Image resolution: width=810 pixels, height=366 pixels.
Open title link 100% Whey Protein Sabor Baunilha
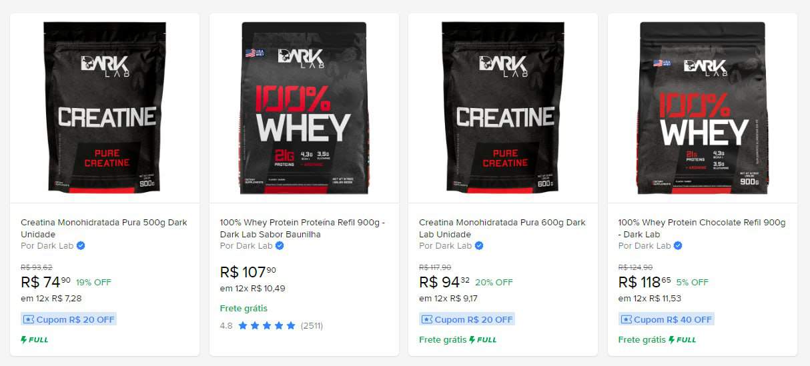pos(302,228)
